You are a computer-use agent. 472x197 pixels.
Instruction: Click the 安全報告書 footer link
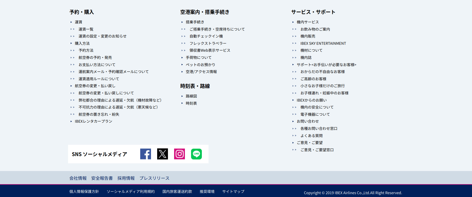click(102, 178)
